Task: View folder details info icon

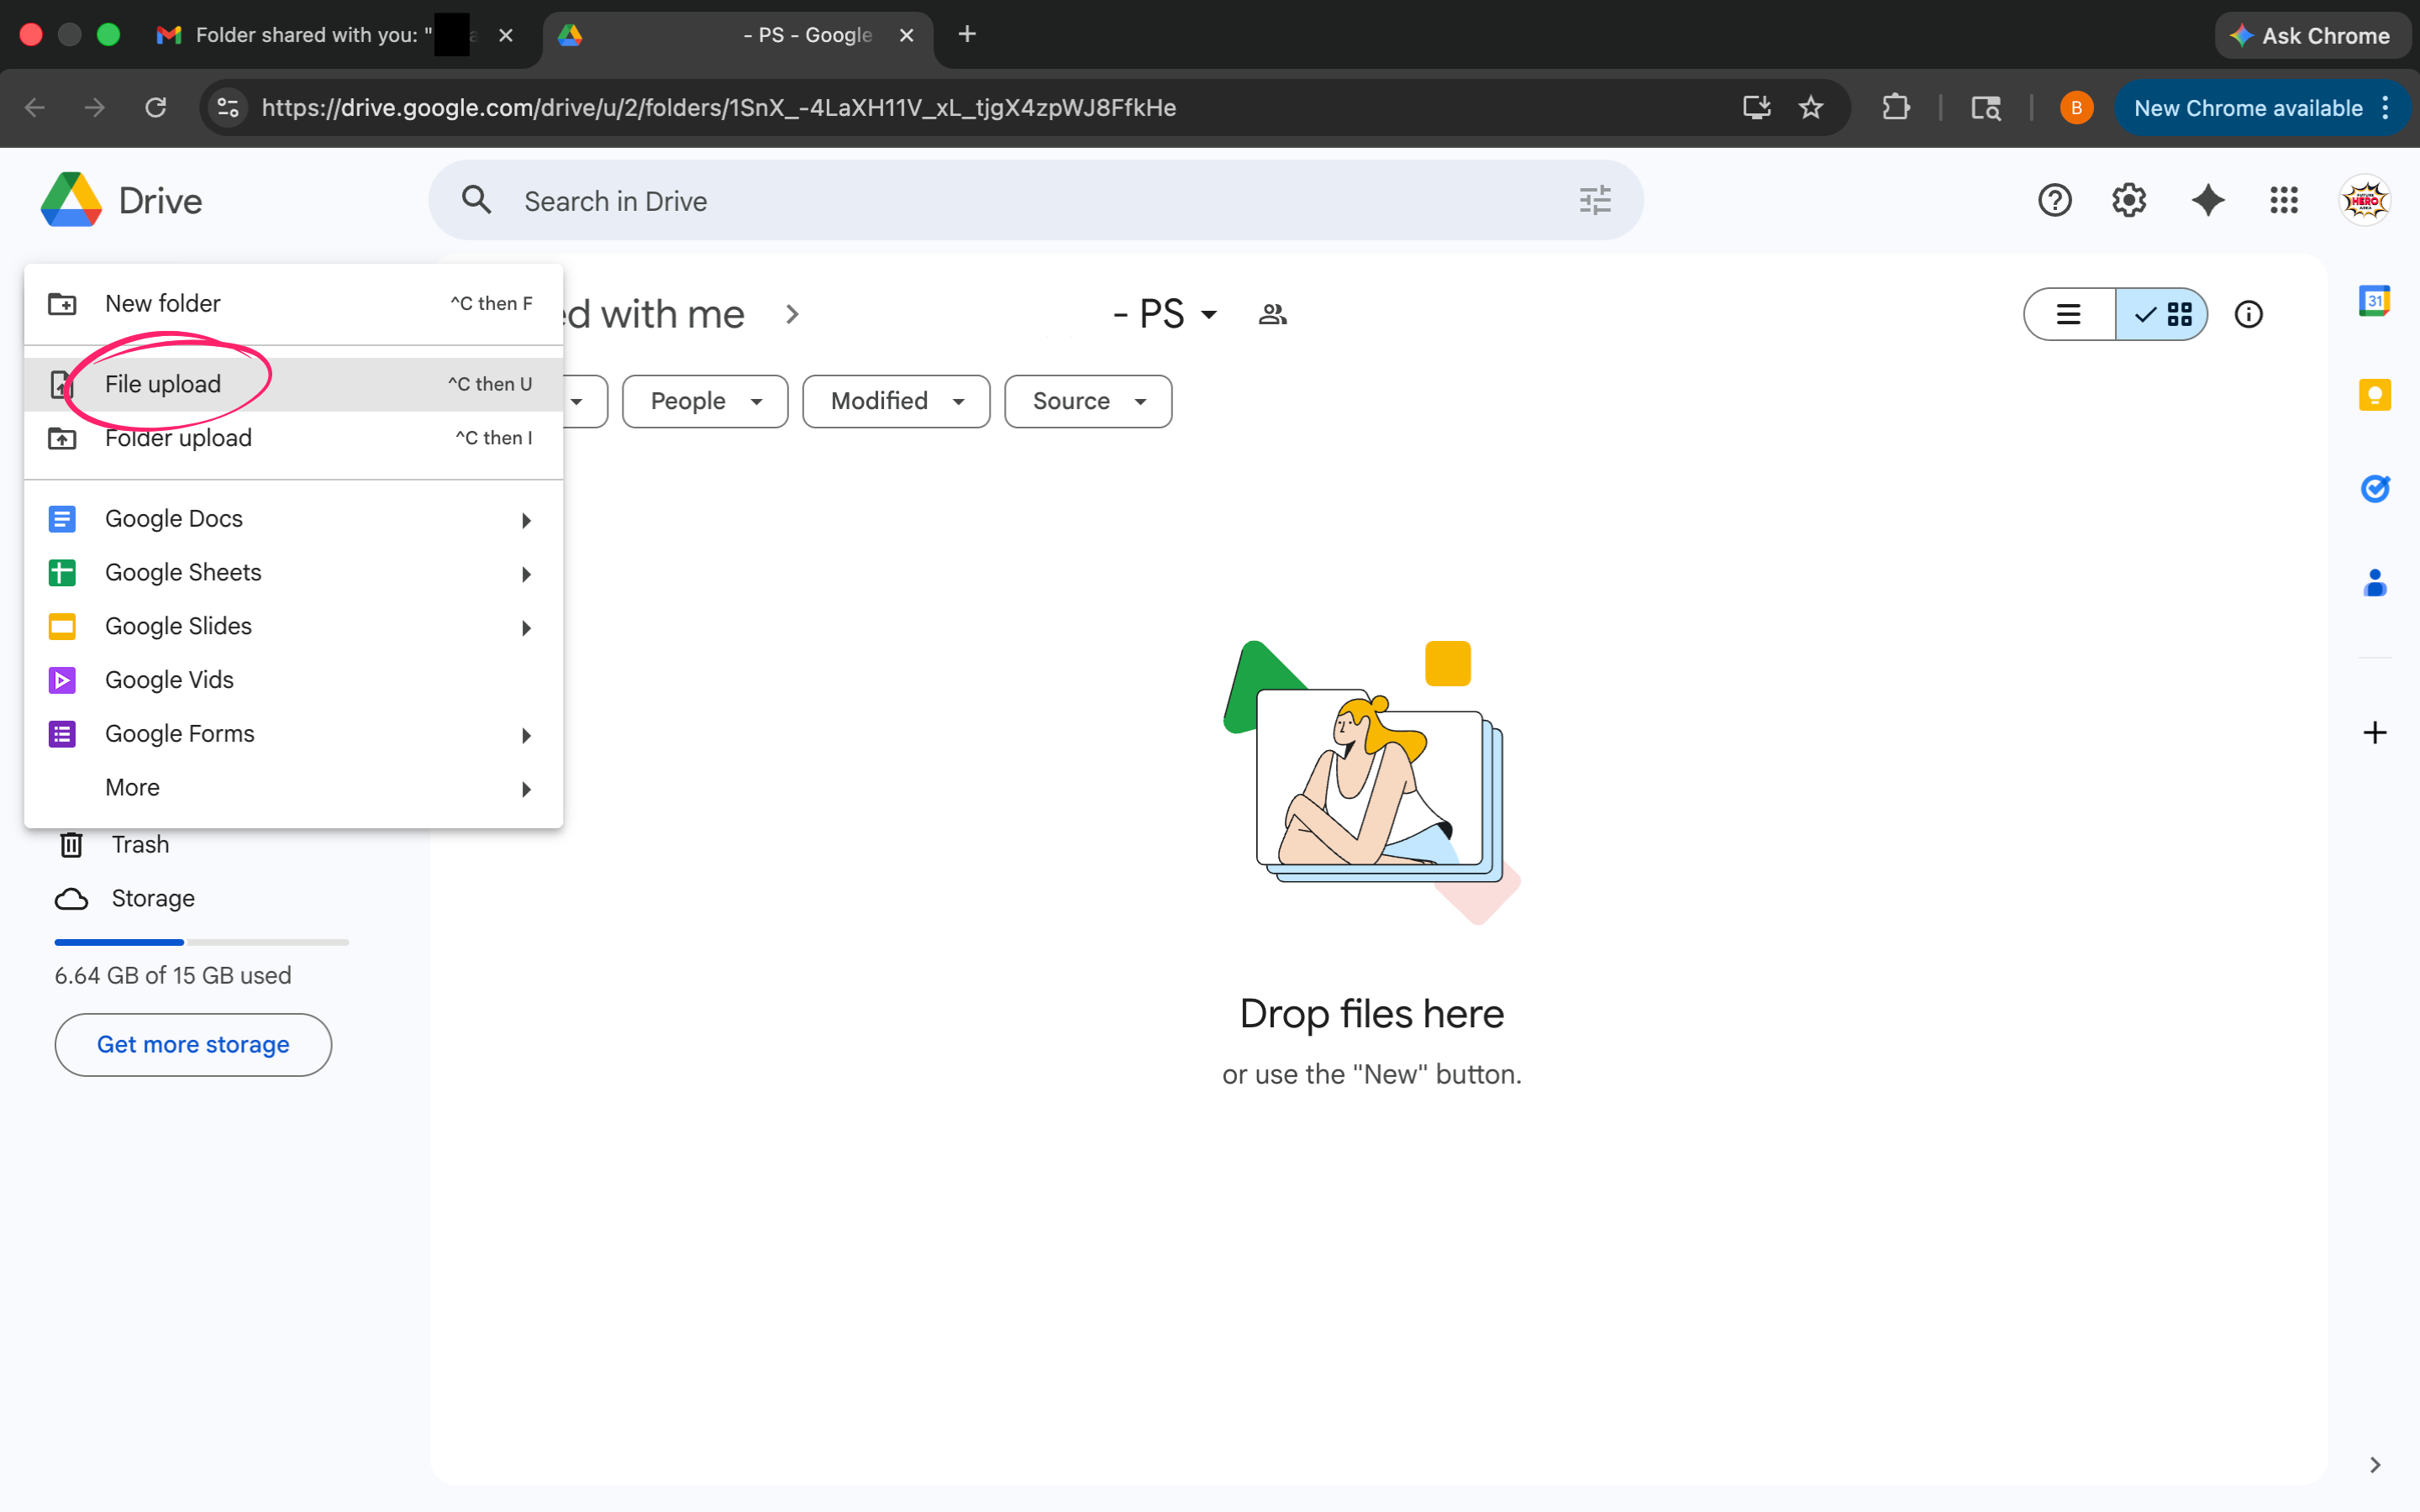Action: click(2248, 315)
